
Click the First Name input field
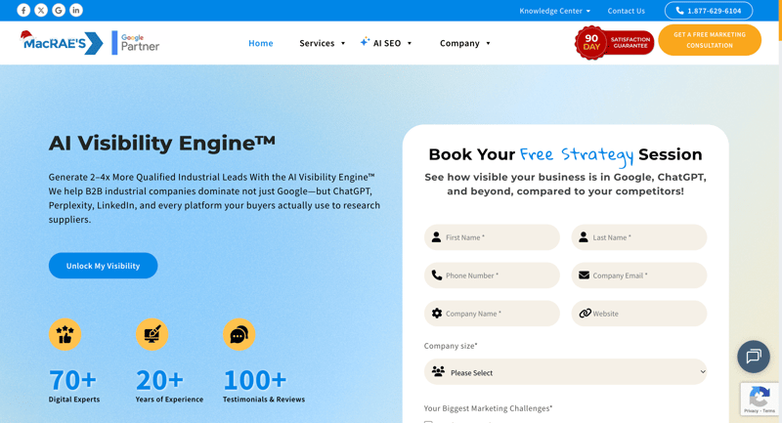(x=492, y=237)
